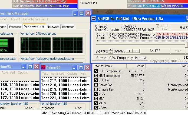Click the Value column header
The image size is (188, 116).
pos(136,66)
